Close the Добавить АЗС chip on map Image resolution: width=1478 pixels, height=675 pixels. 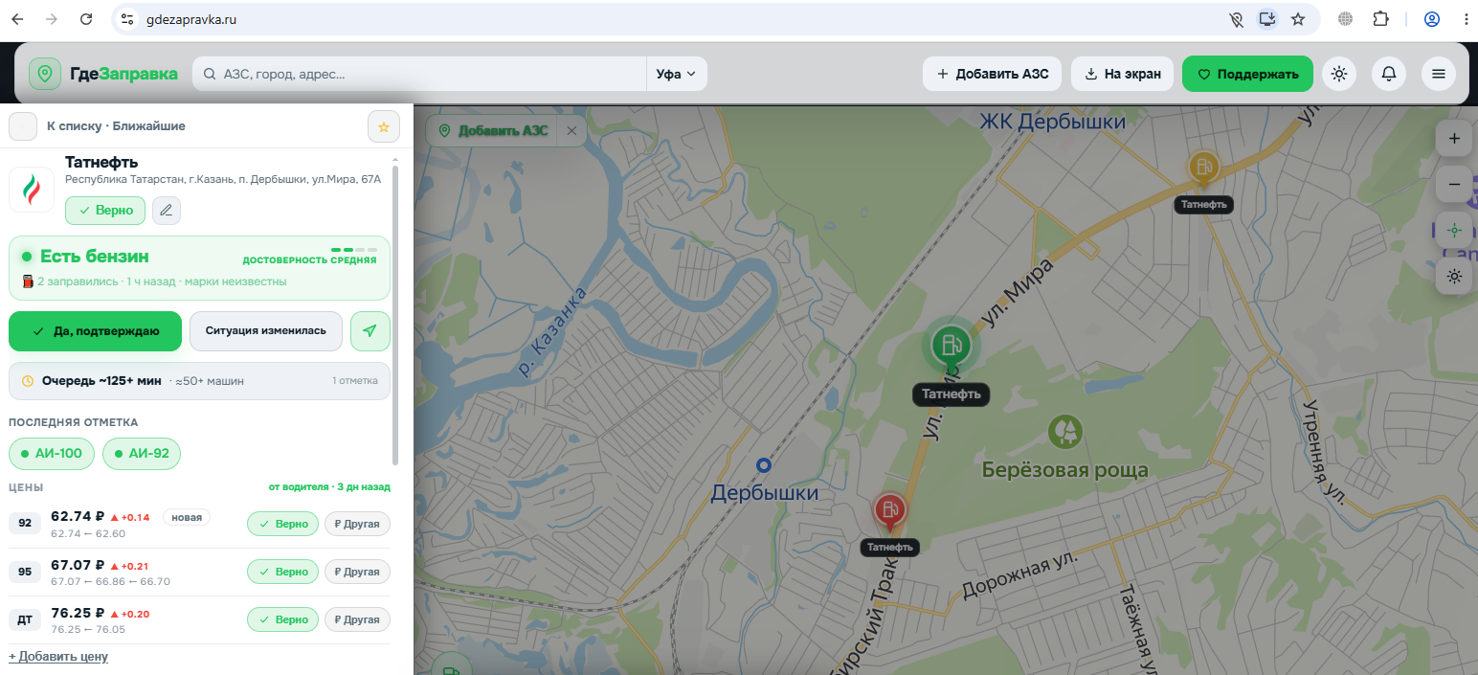pos(571,130)
